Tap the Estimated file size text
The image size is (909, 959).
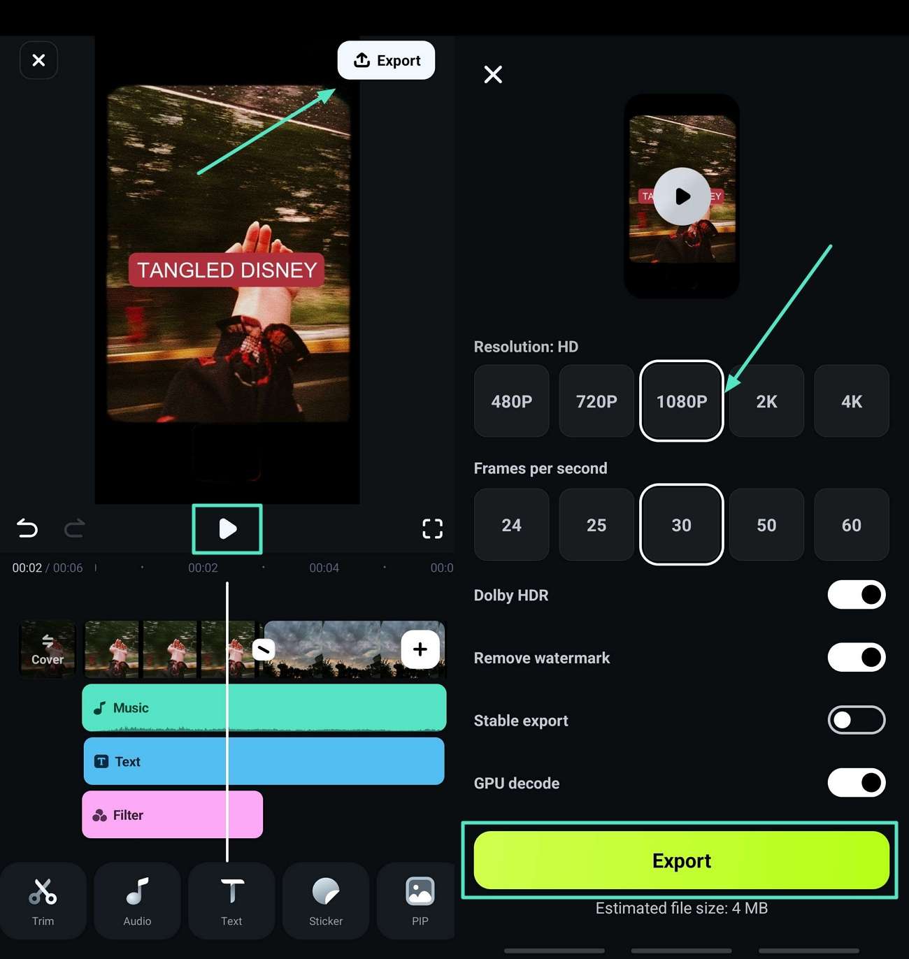tap(682, 908)
